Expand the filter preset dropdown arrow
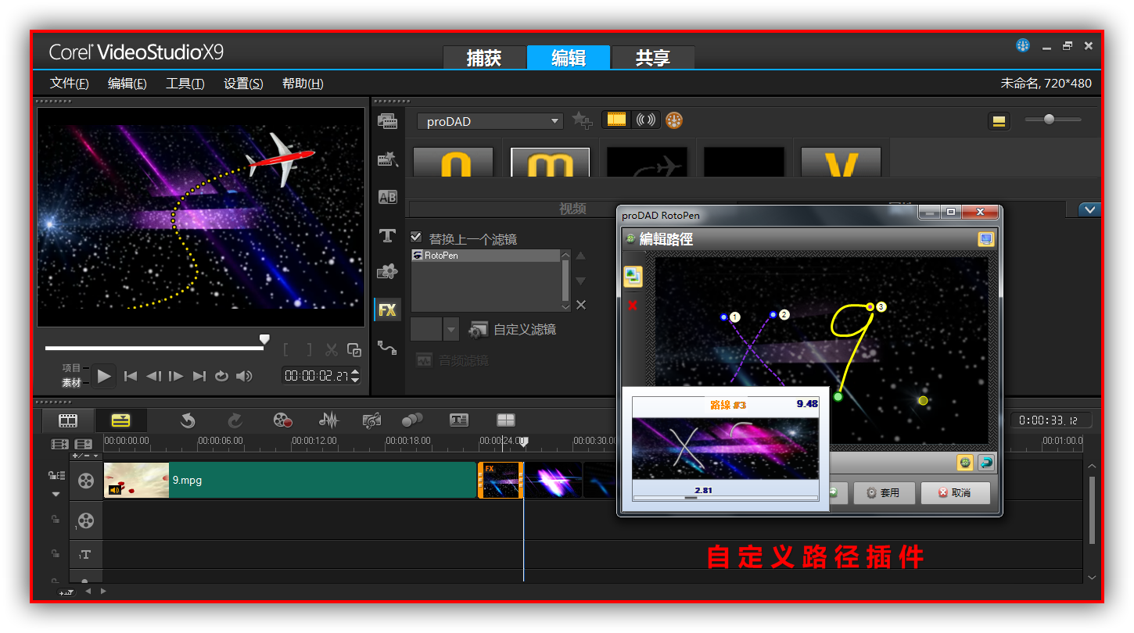The width and height of the screenshot is (1134, 633). pyautogui.click(x=450, y=330)
